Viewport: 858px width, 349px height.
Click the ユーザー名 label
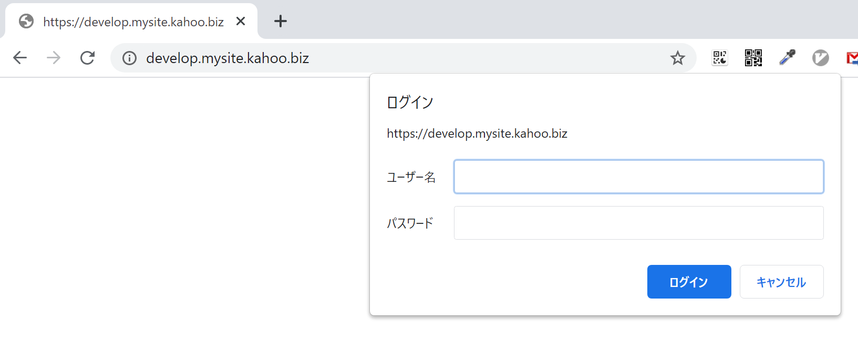point(411,177)
